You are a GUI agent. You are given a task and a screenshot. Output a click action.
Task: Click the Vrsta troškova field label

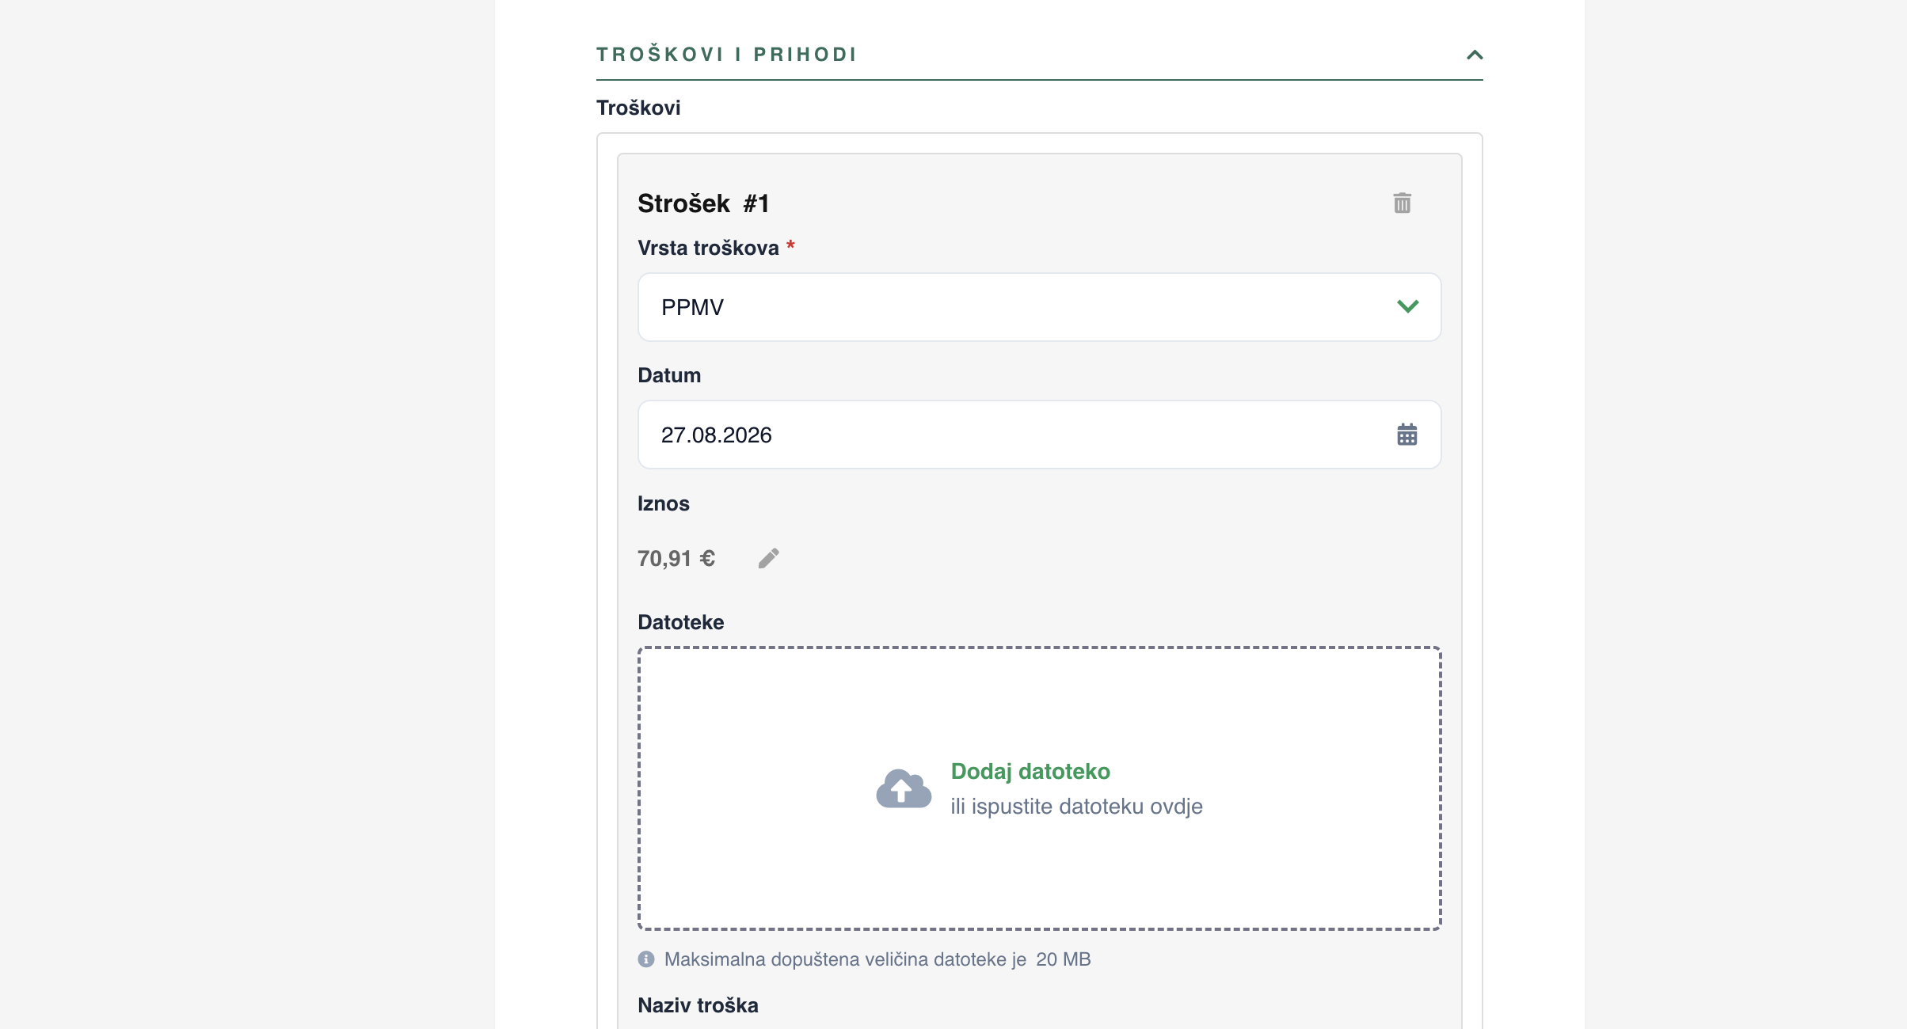708,248
